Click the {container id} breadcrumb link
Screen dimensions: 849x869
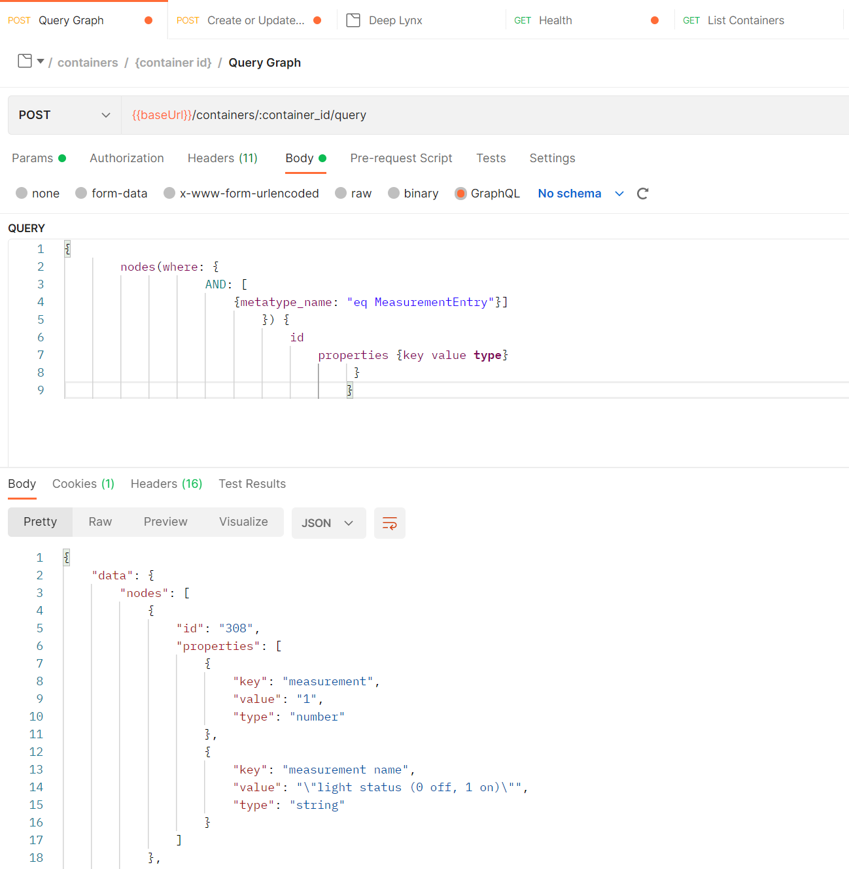(x=173, y=63)
